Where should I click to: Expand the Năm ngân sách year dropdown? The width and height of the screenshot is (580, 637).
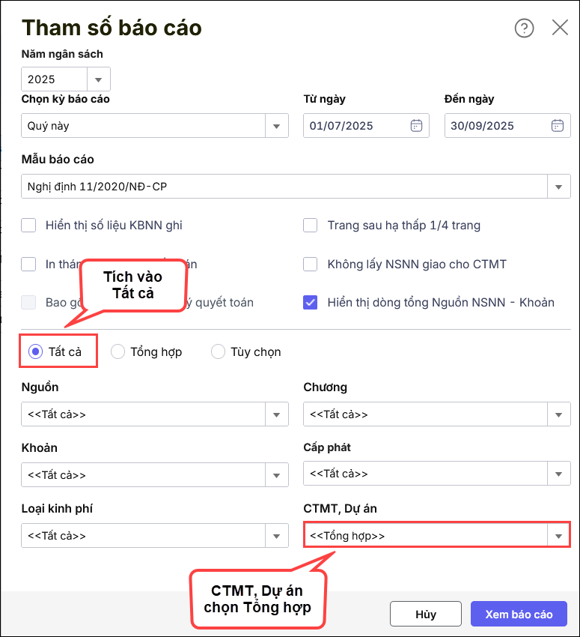99,79
